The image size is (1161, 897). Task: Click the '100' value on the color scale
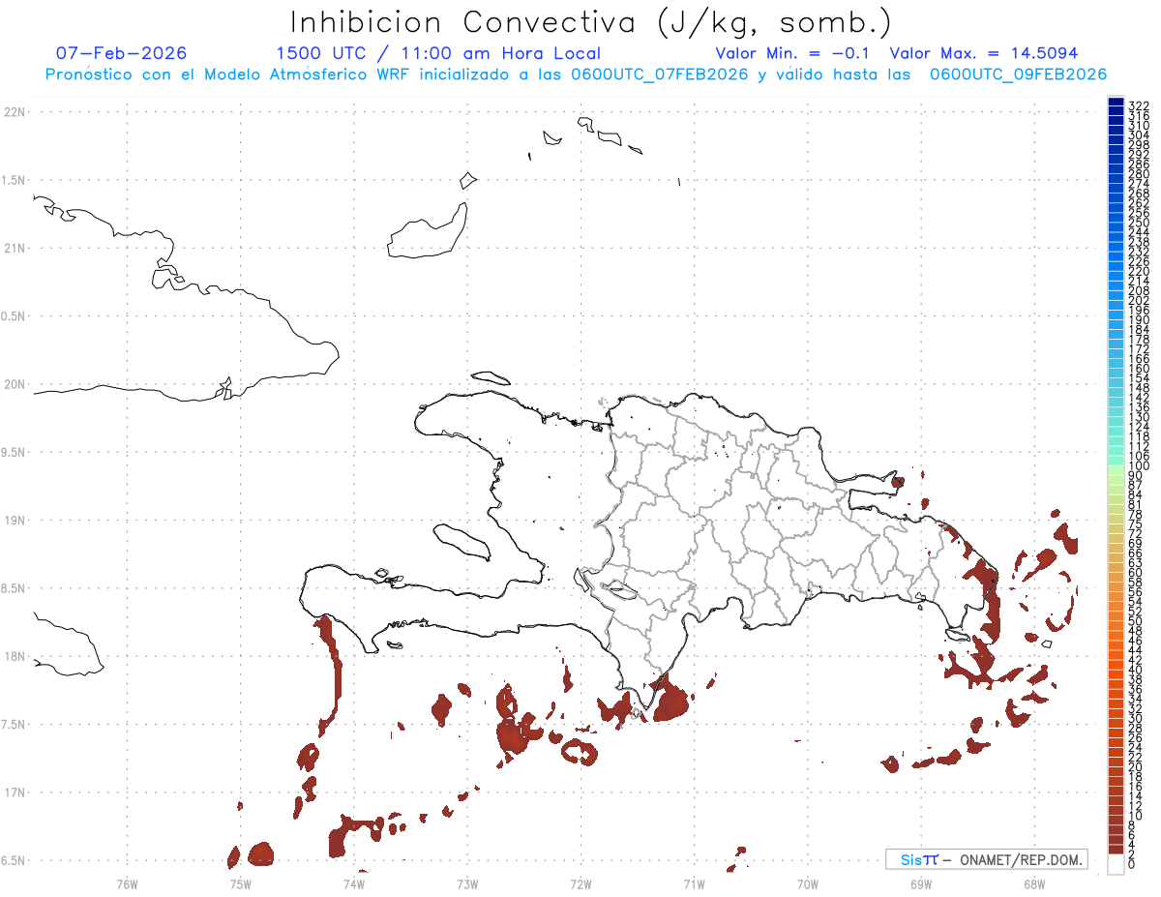pos(1139,465)
